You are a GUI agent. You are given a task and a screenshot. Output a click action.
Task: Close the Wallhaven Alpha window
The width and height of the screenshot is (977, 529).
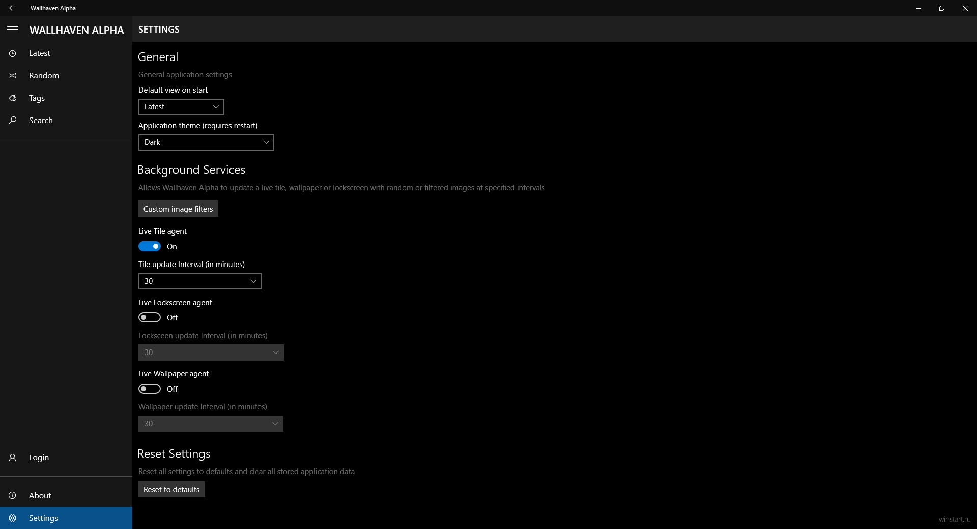coord(965,8)
